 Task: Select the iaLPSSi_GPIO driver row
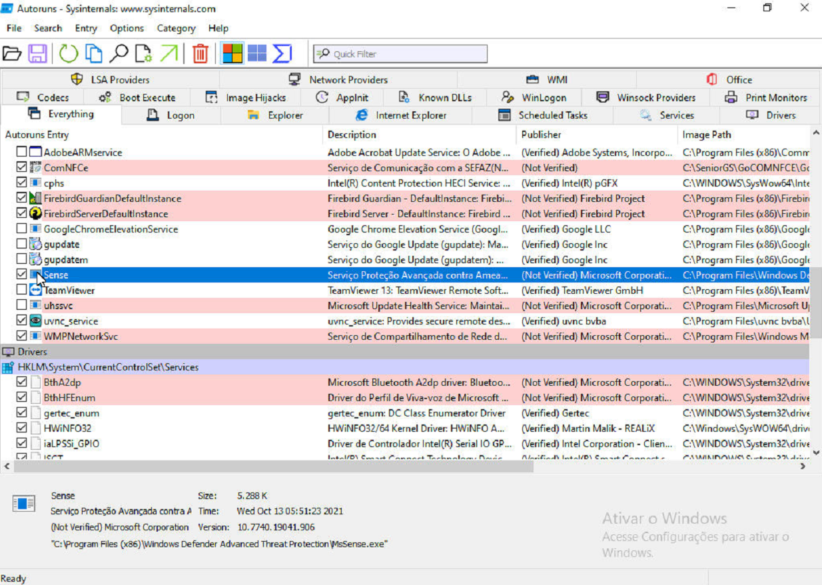tap(406, 444)
